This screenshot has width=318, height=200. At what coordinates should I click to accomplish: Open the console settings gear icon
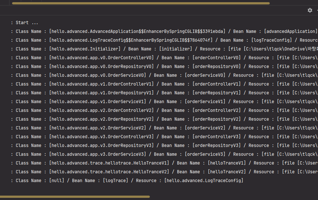(x=310, y=10)
